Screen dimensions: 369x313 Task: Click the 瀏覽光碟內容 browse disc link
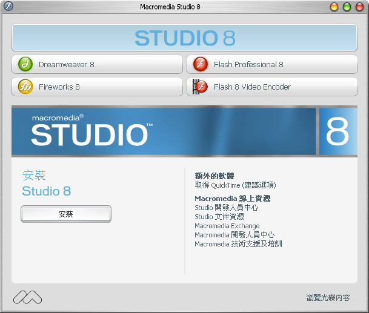[x=328, y=298]
